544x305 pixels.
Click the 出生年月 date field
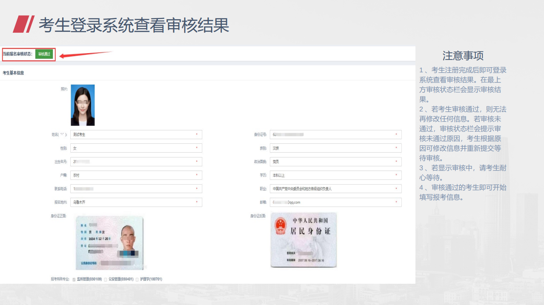tap(136, 162)
